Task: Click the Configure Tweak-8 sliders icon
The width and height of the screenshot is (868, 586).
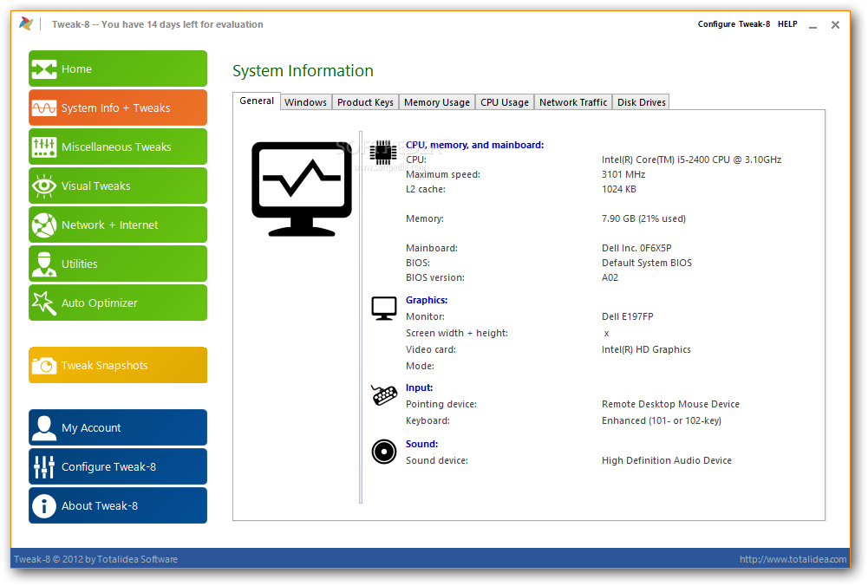Action: [43, 467]
